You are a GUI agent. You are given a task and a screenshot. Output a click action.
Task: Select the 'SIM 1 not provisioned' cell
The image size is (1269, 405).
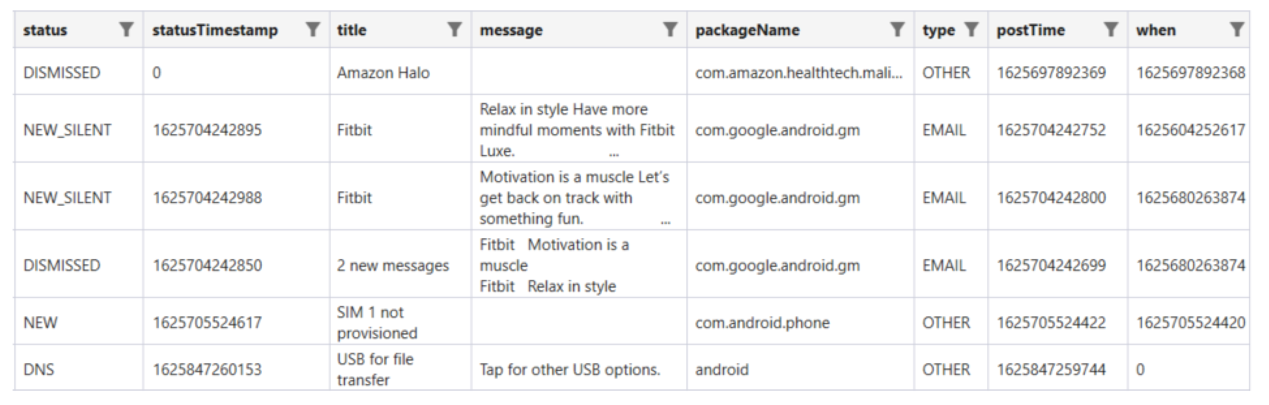tap(377, 322)
